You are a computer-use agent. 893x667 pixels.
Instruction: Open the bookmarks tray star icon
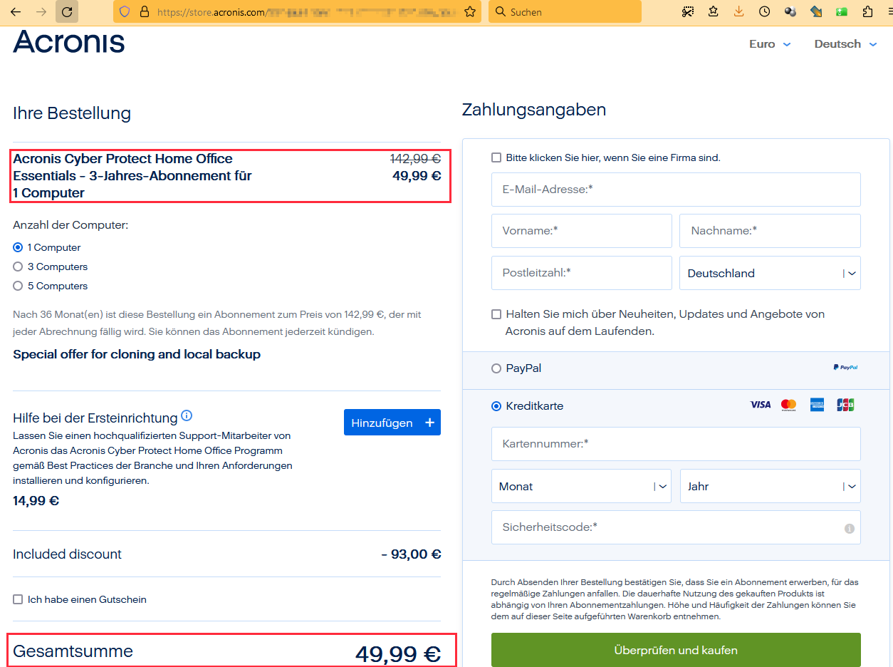(714, 11)
